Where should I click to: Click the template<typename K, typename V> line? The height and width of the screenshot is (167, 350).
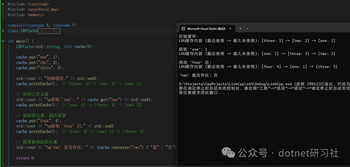coord(42,25)
